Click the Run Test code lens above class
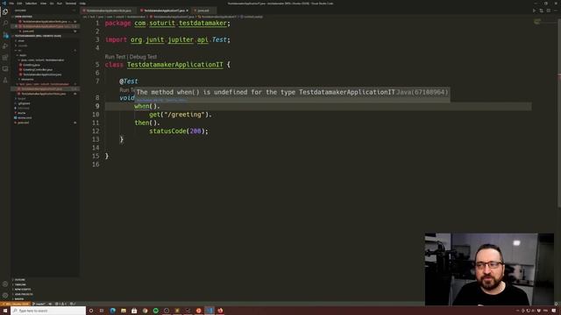The height and width of the screenshot is (315, 561). (x=115, y=57)
